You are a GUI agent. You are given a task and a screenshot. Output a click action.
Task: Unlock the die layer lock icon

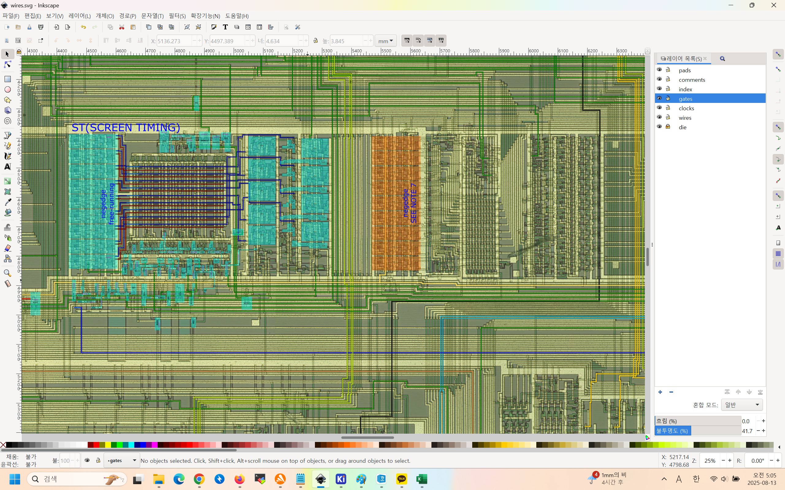(668, 127)
